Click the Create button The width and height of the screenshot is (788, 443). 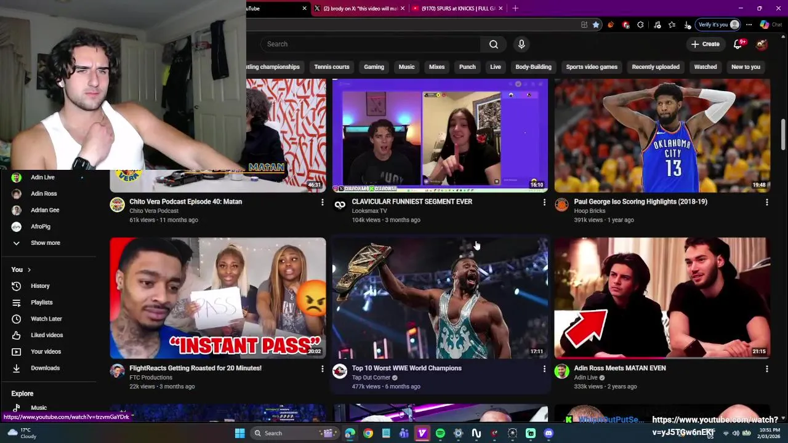pos(706,44)
